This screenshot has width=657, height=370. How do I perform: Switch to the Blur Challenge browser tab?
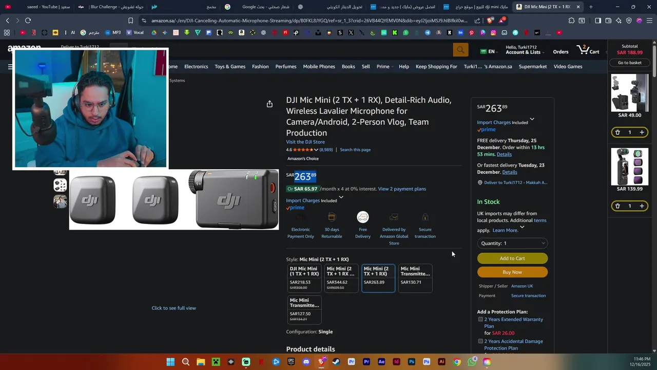[x=111, y=7]
